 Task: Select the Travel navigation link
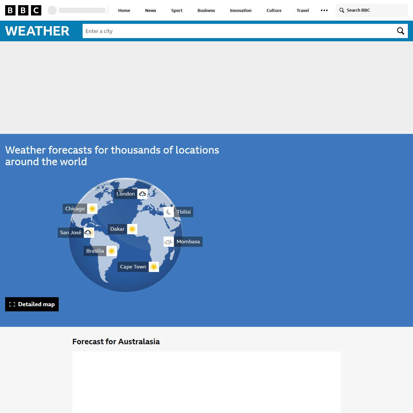pos(303,10)
